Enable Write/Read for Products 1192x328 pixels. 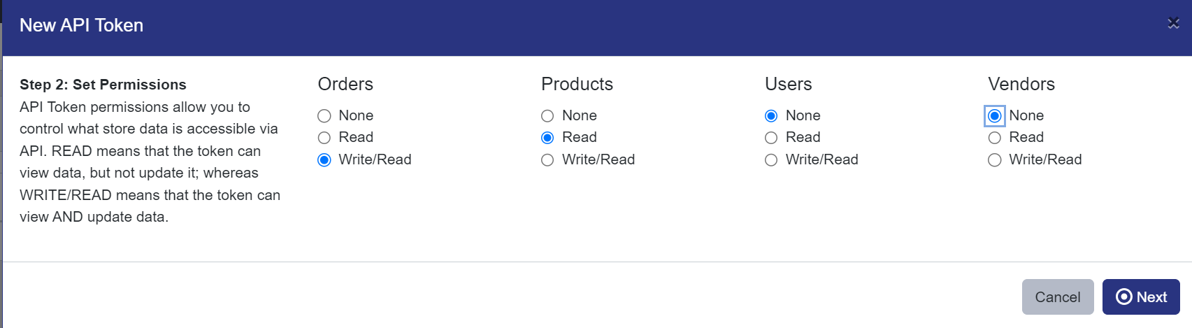[x=547, y=160]
